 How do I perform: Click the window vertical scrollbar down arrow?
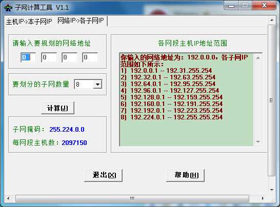coord(272,190)
